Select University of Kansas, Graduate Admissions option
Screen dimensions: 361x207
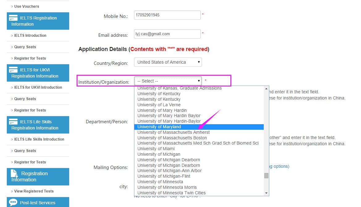[x=199, y=88]
